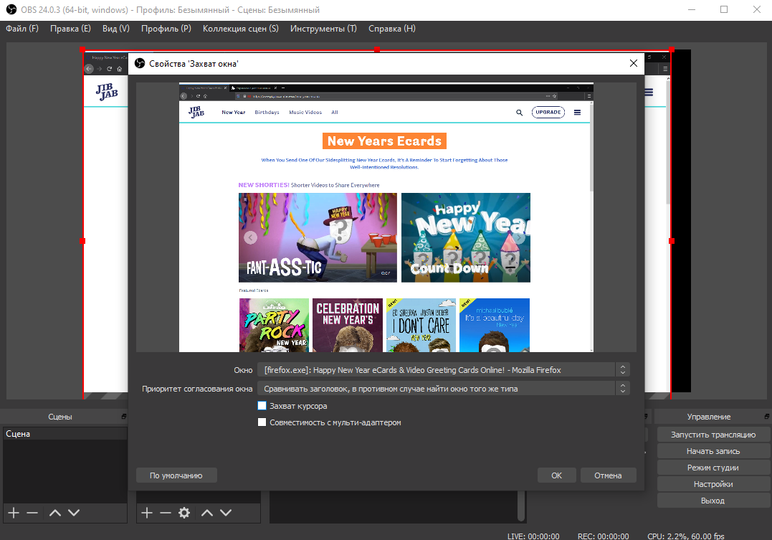Click LIVE: 00:00:00 status text
Viewport: 772px width, 540px height.
tap(533, 536)
